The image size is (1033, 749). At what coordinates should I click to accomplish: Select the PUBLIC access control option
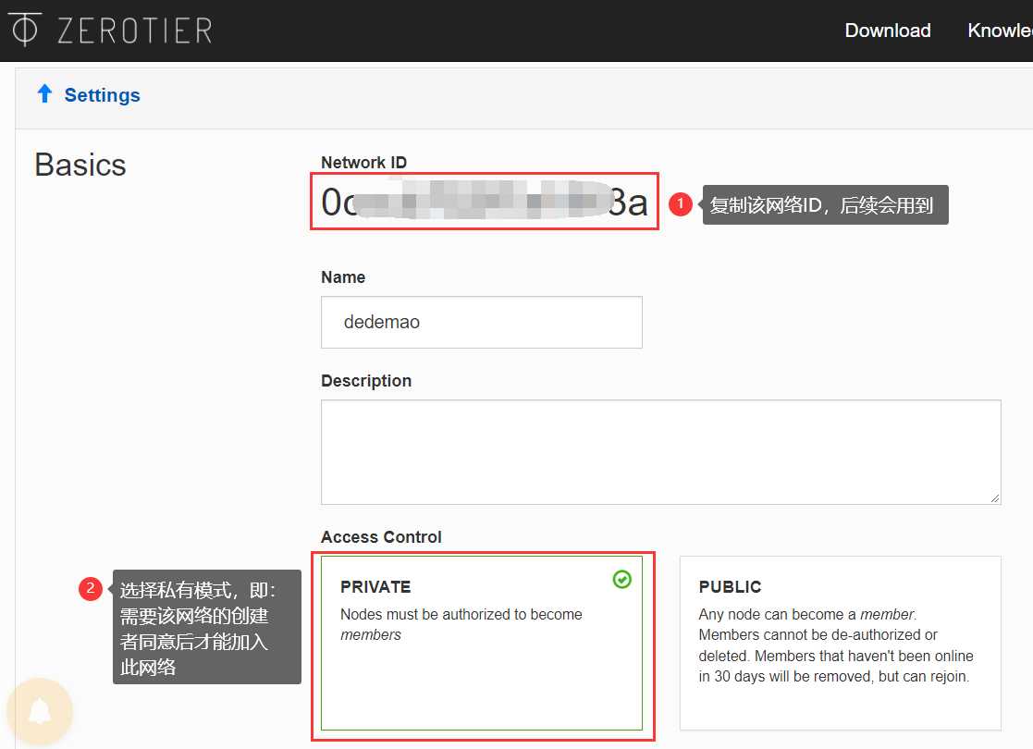tap(840, 643)
